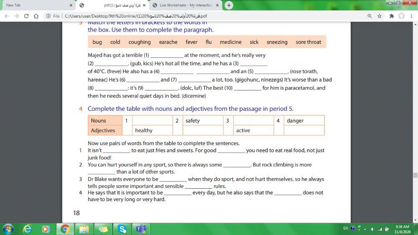The width and height of the screenshot is (418, 235).
Task: Click the word 'cold' in the box
Action: click(x=115, y=42)
